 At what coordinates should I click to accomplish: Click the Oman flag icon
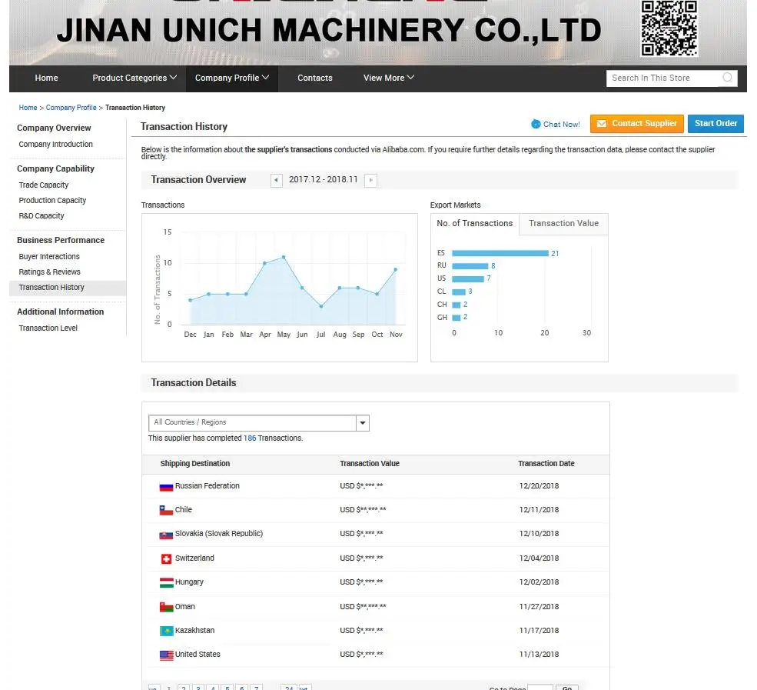coord(166,607)
